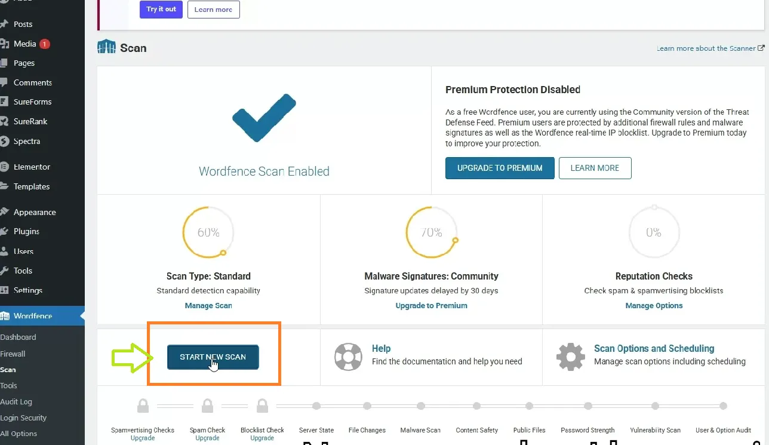This screenshot has width=769, height=445.
Task: Click the Malware Scan stage dot
Action: pyautogui.click(x=421, y=406)
